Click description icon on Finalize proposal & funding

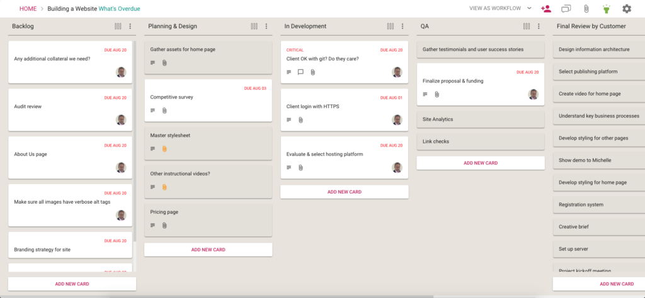(x=425, y=94)
